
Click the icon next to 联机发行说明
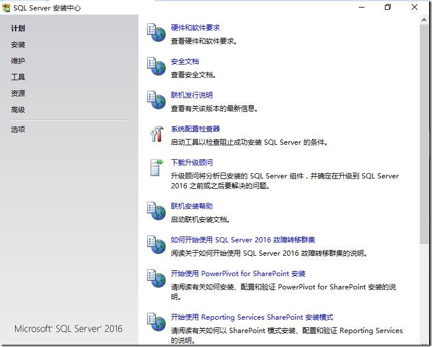[156, 101]
